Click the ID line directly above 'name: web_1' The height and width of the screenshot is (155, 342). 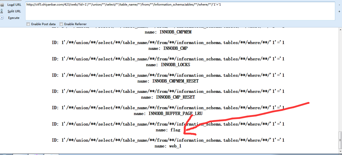pyautogui.click(x=168, y=140)
